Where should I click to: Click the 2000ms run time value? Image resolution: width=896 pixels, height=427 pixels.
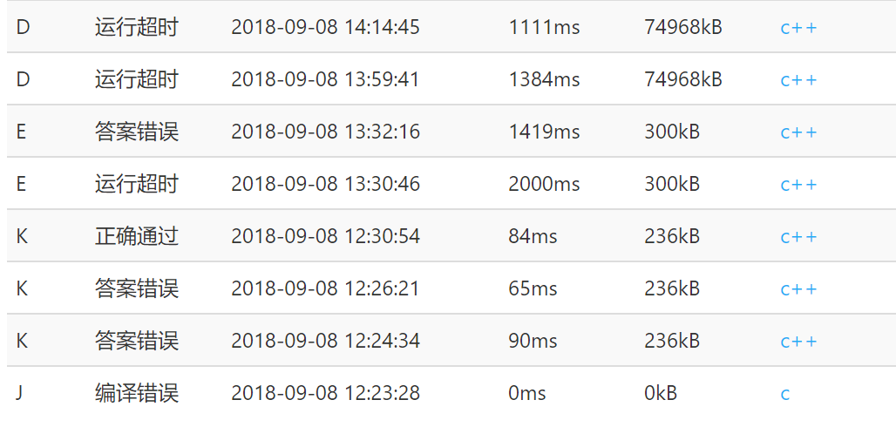pos(544,184)
